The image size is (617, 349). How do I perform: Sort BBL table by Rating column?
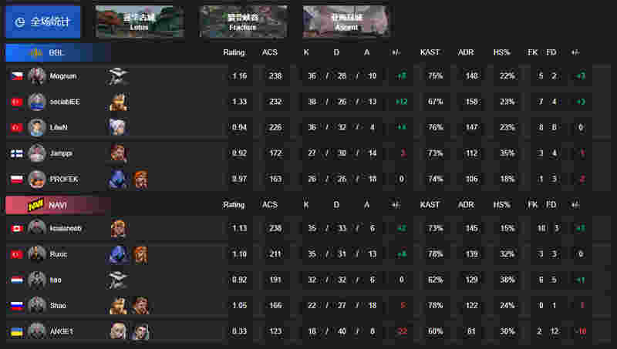point(234,52)
